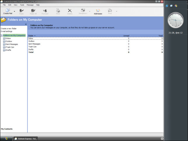Click the analog clock gadget
The height and width of the screenshot is (141, 188).
pos(175,20)
